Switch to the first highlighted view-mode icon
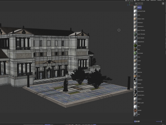 (135, 122)
